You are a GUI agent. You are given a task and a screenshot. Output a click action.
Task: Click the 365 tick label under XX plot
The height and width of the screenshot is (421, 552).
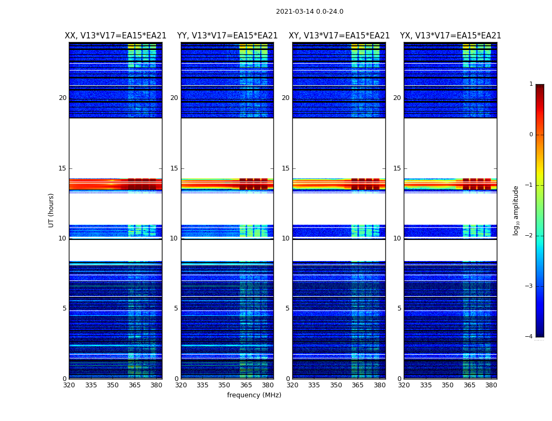[135, 385]
